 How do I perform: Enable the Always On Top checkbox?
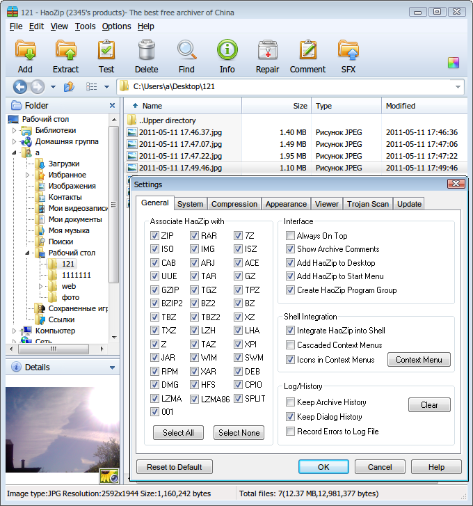click(x=291, y=236)
